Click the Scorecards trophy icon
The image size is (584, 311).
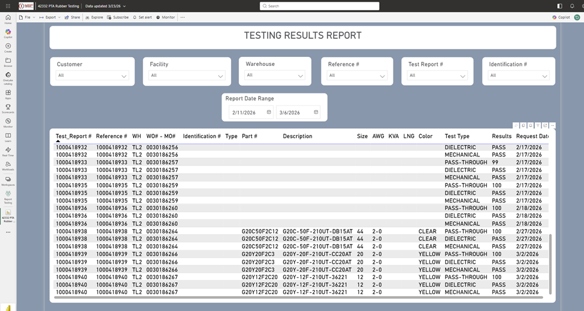8,108
